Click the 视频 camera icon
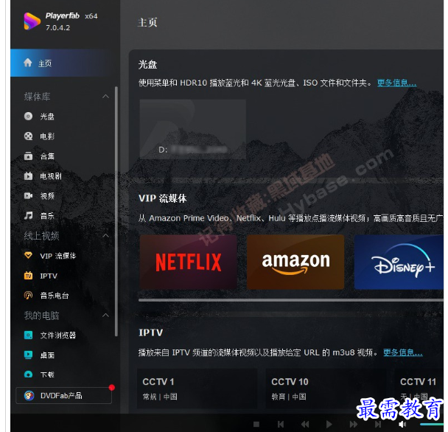The height and width of the screenshot is (432, 448). pyautogui.click(x=28, y=196)
